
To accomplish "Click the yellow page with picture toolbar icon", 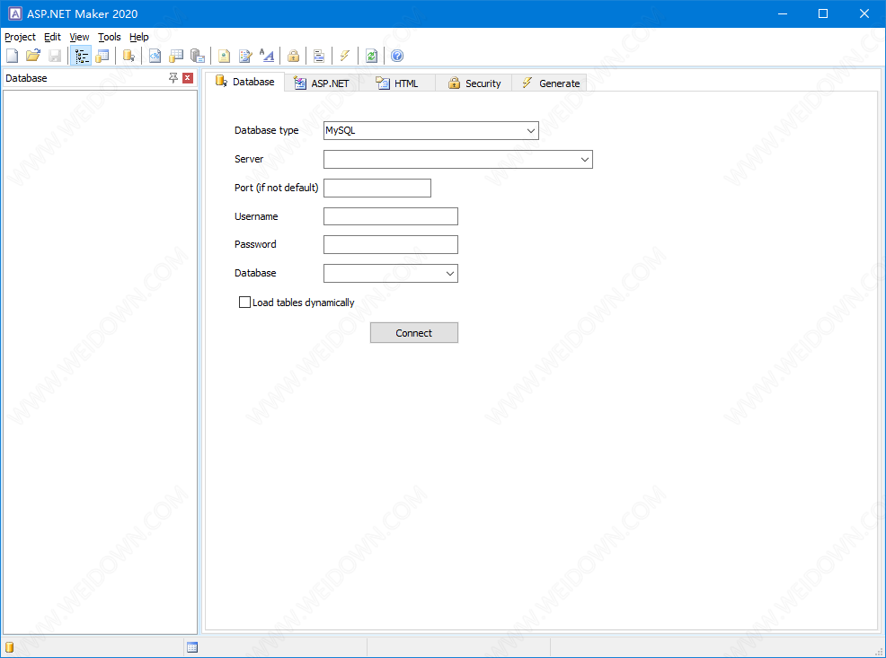I will point(224,56).
